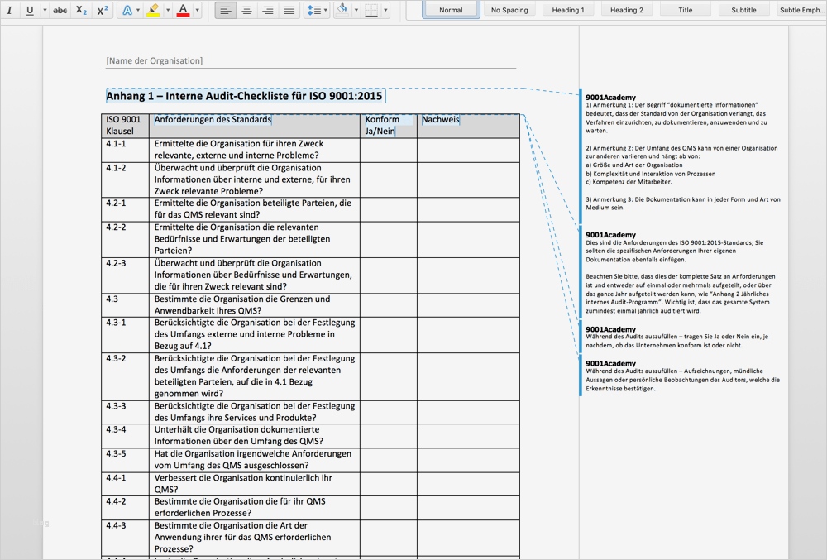Toggle strikethrough formatting
Image resolution: width=827 pixels, height=560 pixels.
[60, 11]
